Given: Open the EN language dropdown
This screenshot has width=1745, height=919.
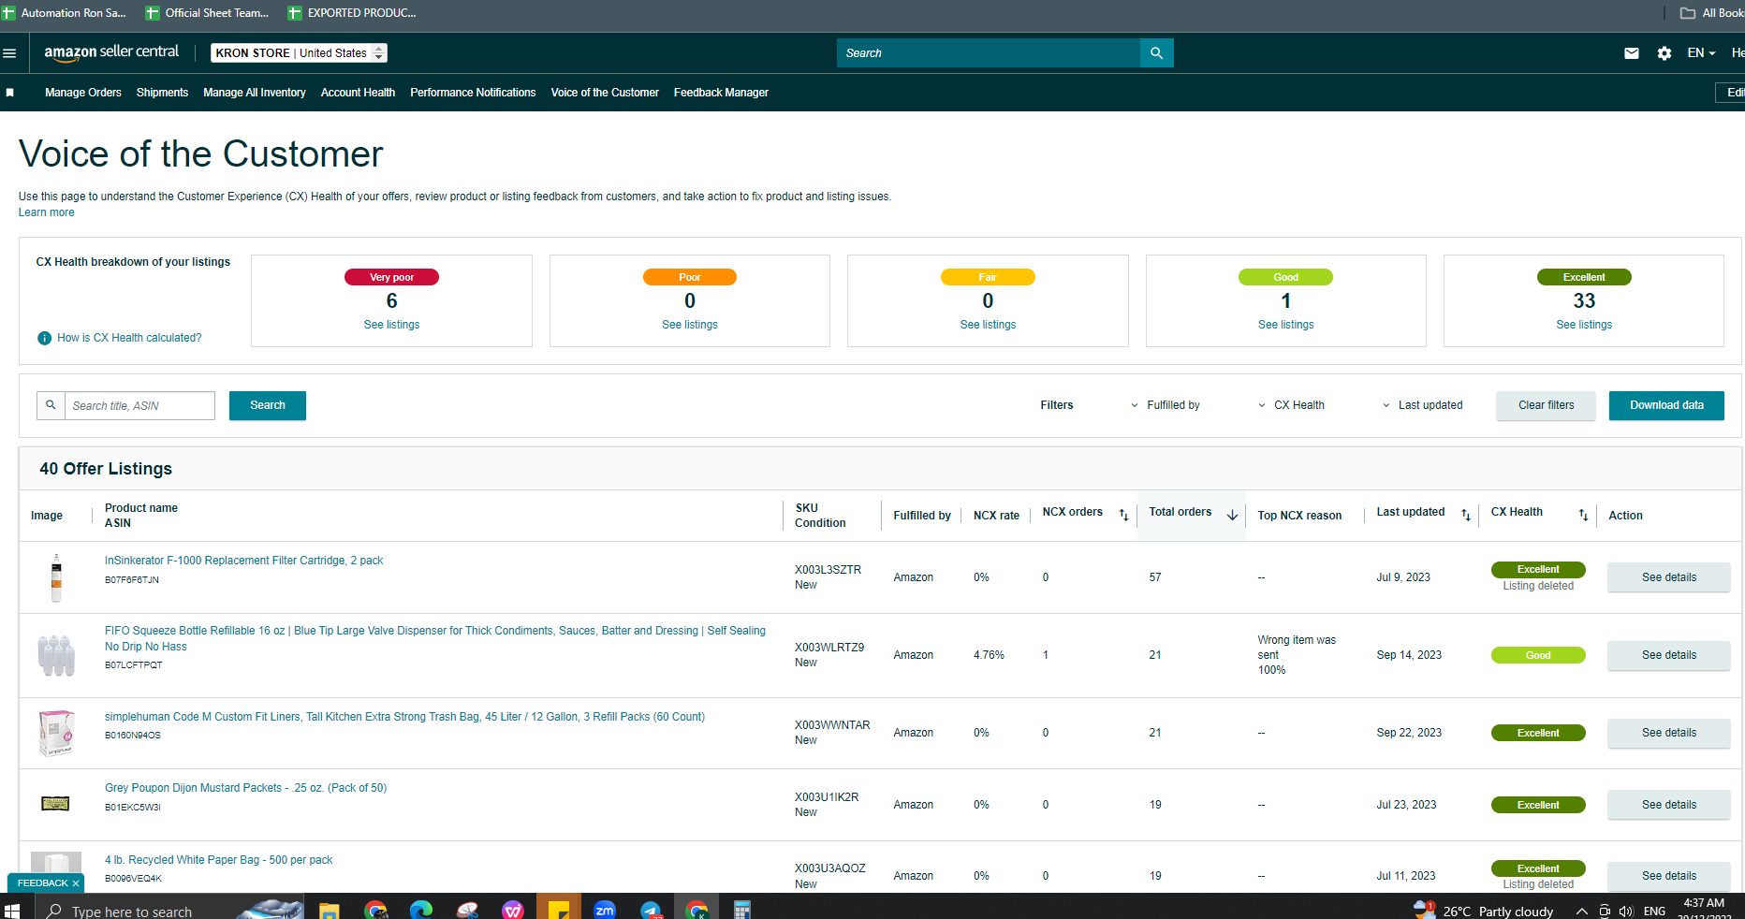Looking at the screenshot, I should (x=1701, y=53).
